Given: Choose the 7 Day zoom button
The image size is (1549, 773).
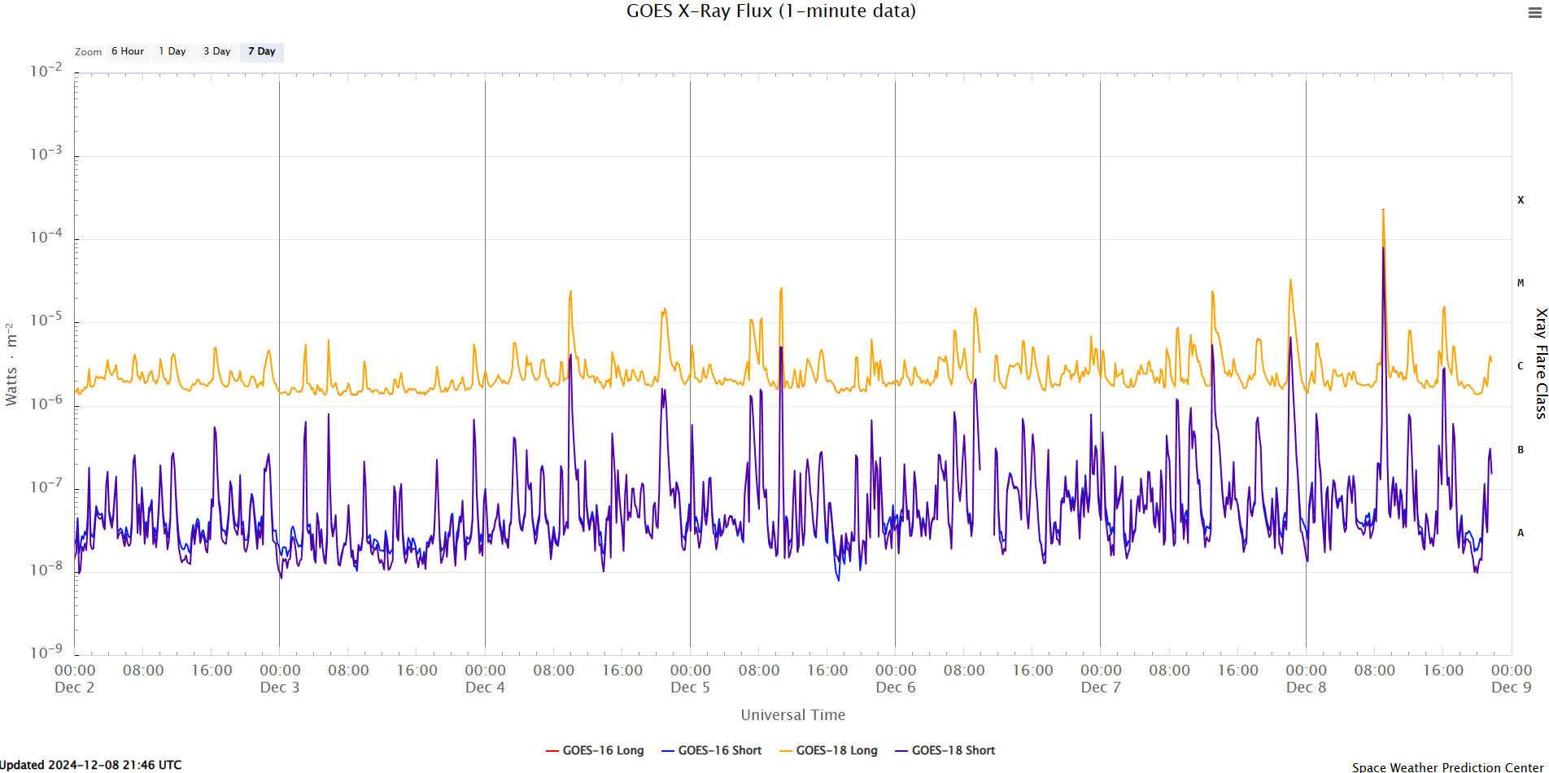Looking at the screenshot, I should pos(262,51).
